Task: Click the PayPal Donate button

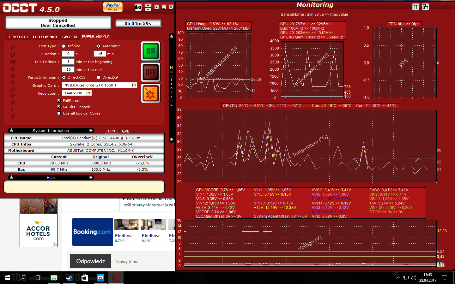Action: point(113,7)
